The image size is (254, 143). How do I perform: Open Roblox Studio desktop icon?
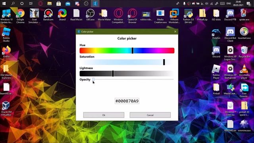pos(6,35)
